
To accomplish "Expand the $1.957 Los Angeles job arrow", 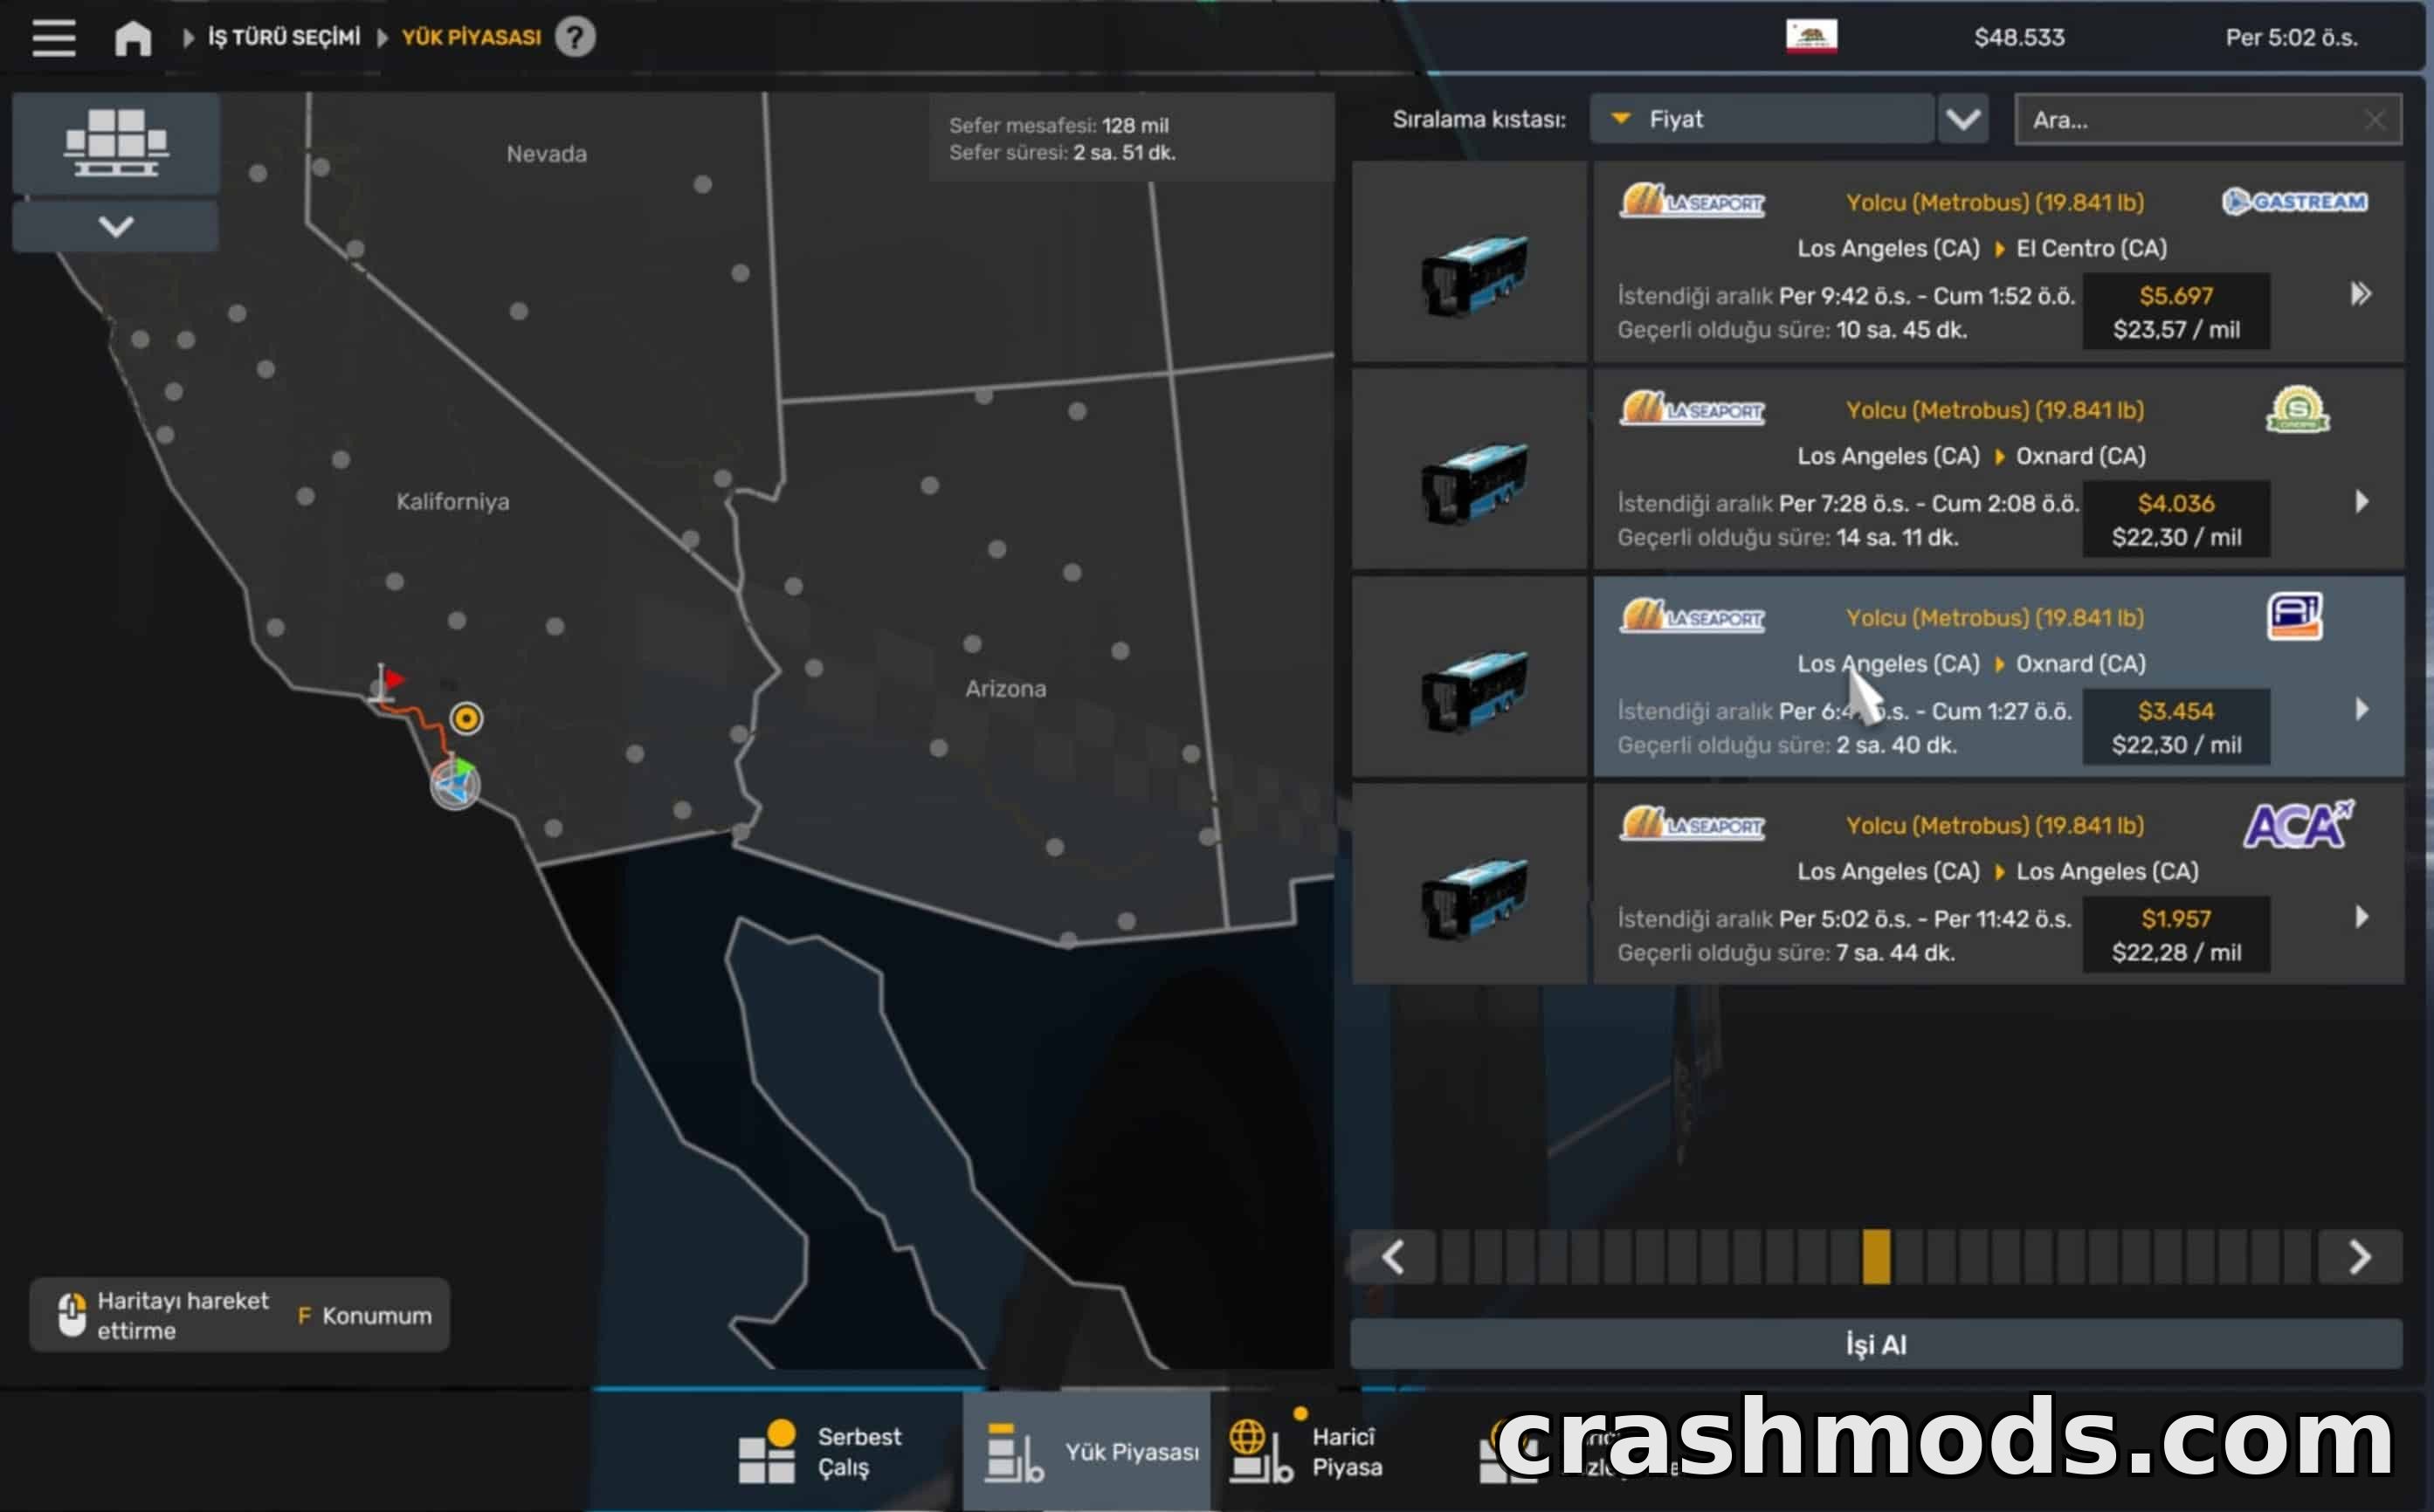I will click(2362, 917).
